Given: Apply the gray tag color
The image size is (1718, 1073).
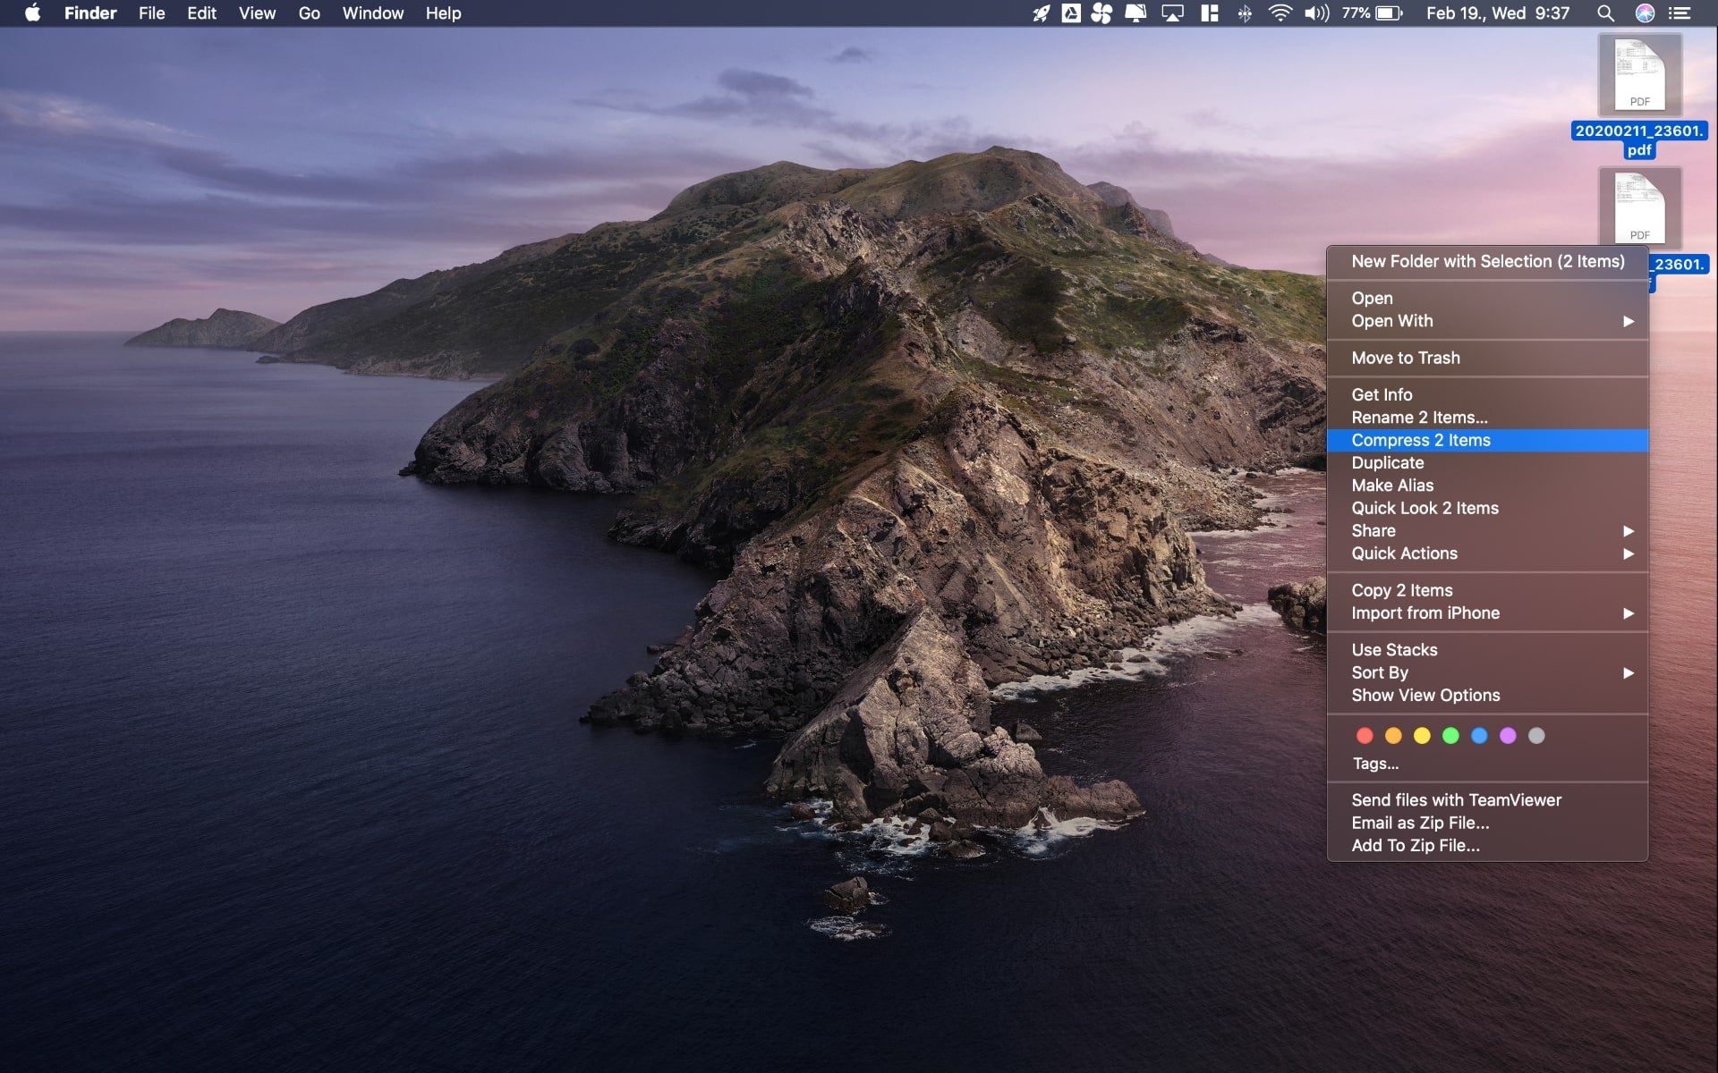Looking at the screenshot, I should (1536, 736).
